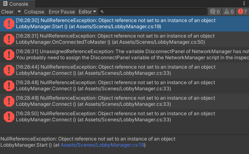Toggle warning messages filter showing 0
249x154 pixels.
(229, 11)
